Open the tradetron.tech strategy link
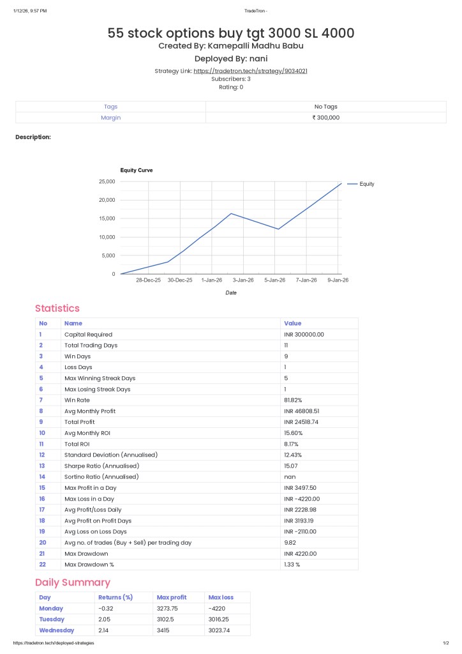This screenshot has height=654, width=462. [250, 71]
